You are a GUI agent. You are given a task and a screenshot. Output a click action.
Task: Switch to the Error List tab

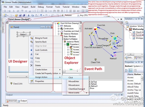click(11, 101)
